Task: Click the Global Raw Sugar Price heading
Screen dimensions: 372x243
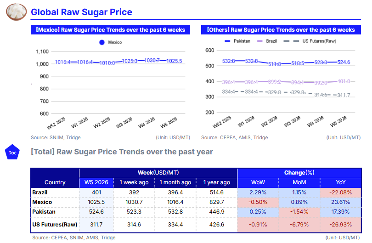Action: click(x=81, y=12)
